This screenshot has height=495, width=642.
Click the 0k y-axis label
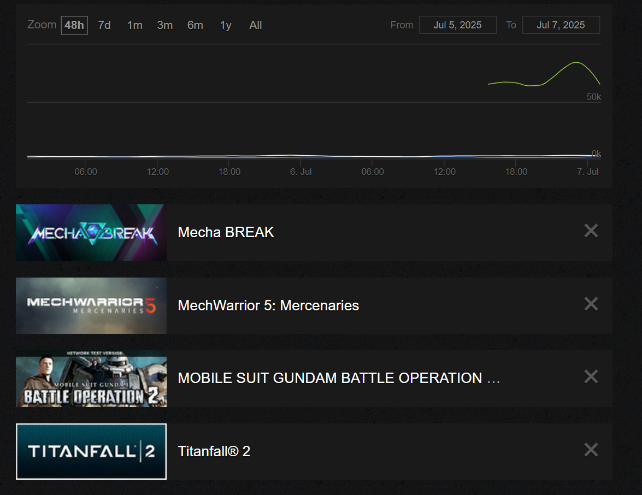(596, 154)
